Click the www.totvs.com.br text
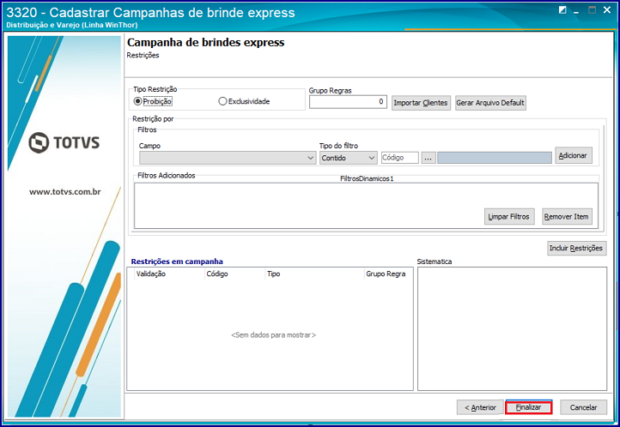The width and height of the screenshot is (620, 427). pyautogui.click(x=65, y=192)
